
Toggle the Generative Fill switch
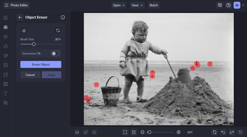pos(55,54)
